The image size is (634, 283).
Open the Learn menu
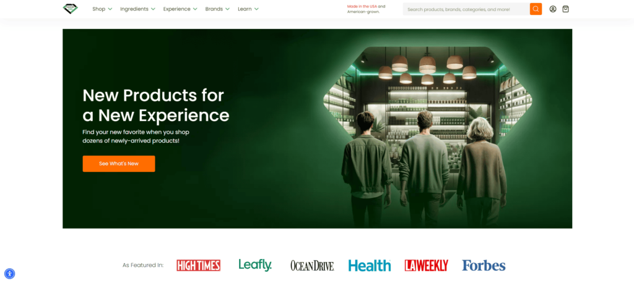[x=248, y=9]
